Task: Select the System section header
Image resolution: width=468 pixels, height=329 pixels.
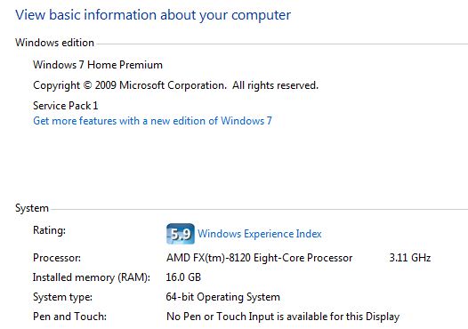Action: point(32,208)
